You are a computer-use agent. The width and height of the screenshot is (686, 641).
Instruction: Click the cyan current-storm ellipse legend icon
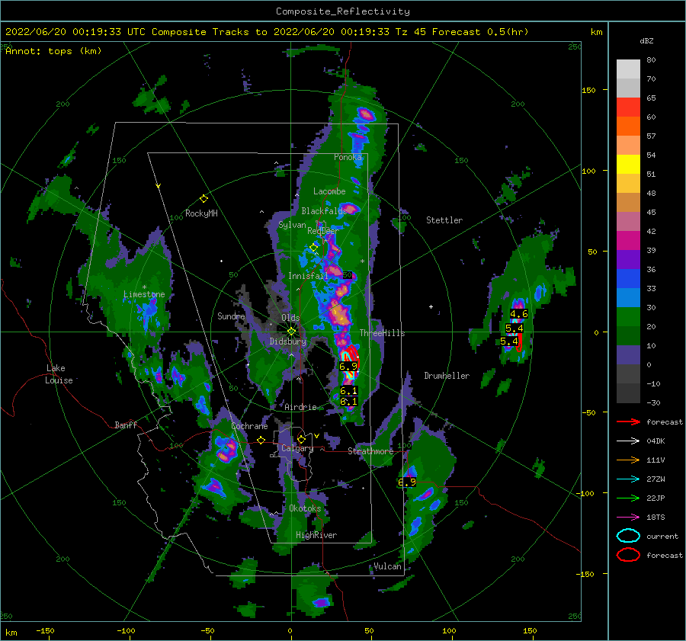[x=628, y=536]
